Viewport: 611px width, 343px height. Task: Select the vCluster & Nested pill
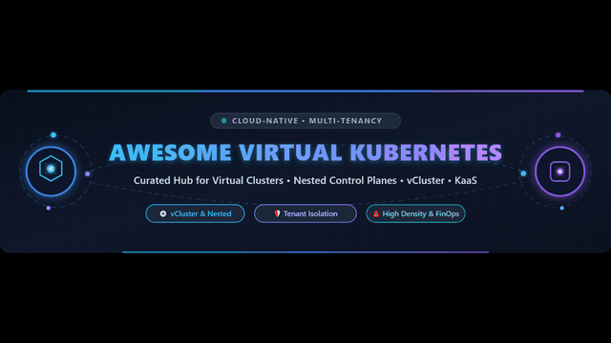point(195,213)
